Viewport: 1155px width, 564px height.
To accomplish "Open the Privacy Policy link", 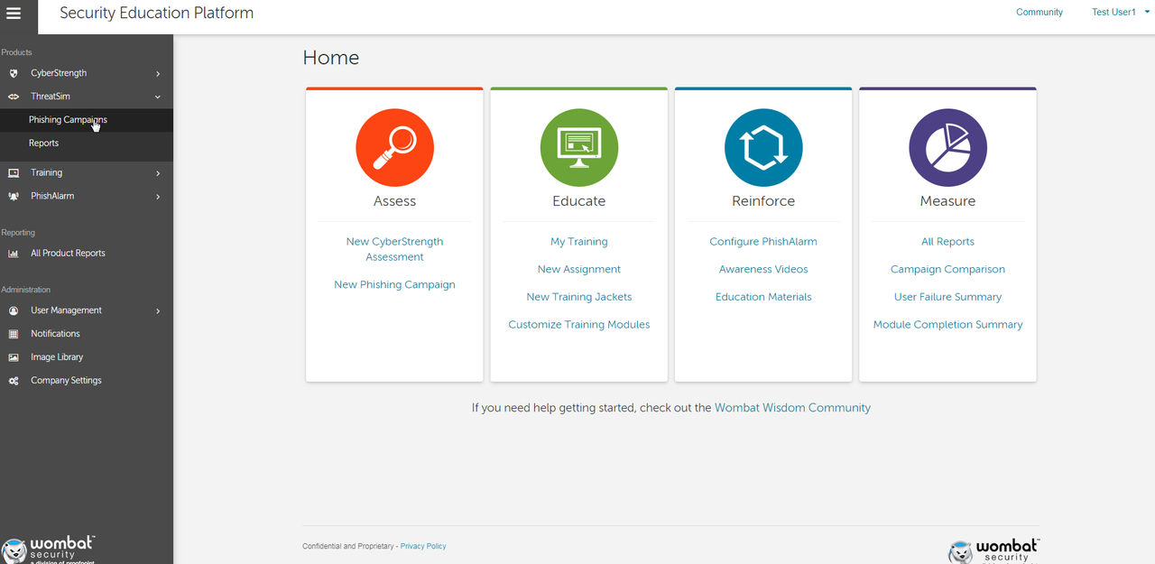I will click(423, 546).
